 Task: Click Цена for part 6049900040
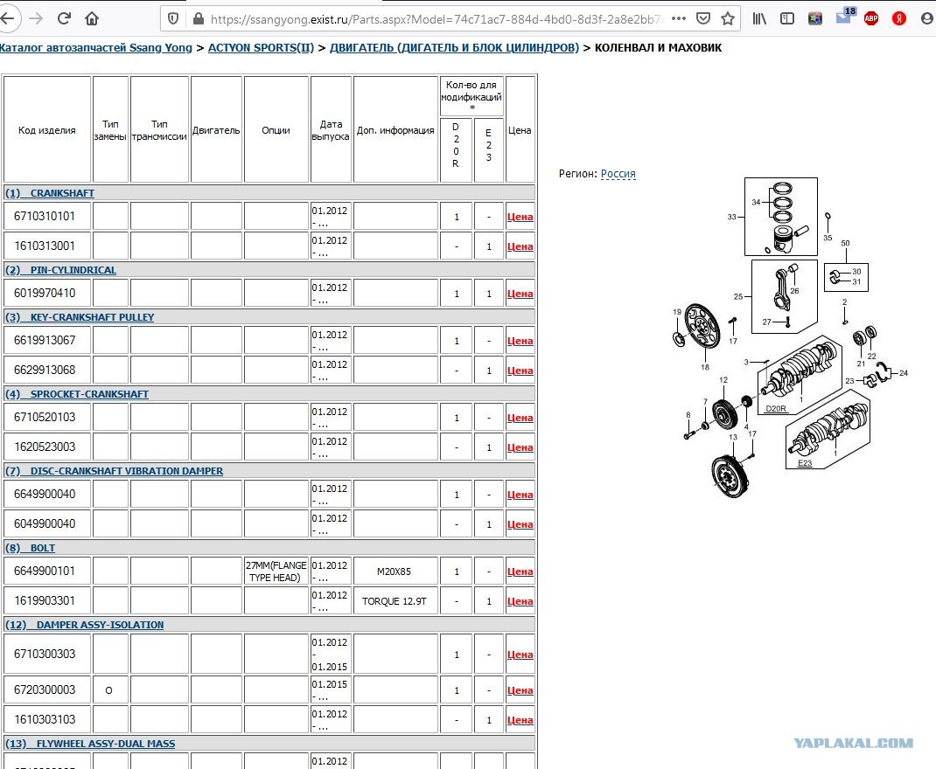point(520,524)
